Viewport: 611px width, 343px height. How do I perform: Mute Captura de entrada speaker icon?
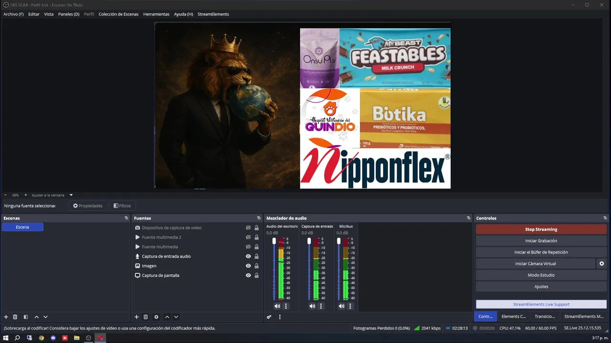(x=312, y=306)
